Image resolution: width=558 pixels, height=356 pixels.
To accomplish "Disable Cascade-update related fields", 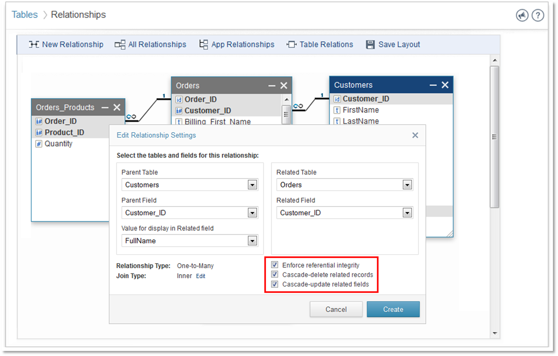I will (x=275, y=284).
